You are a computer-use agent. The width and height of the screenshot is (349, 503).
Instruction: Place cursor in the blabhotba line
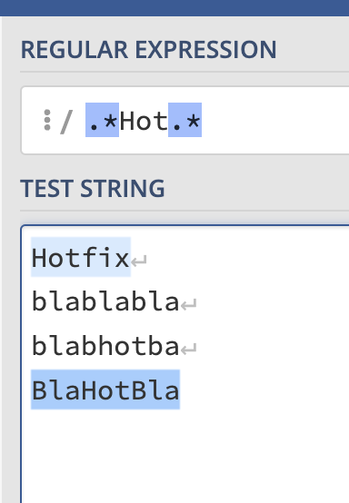tap(105, 346)
